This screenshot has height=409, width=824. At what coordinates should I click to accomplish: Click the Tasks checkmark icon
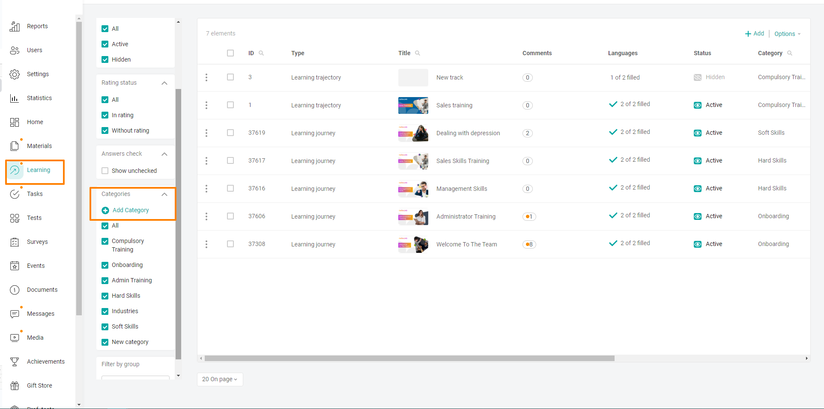[x=15, y=194]
